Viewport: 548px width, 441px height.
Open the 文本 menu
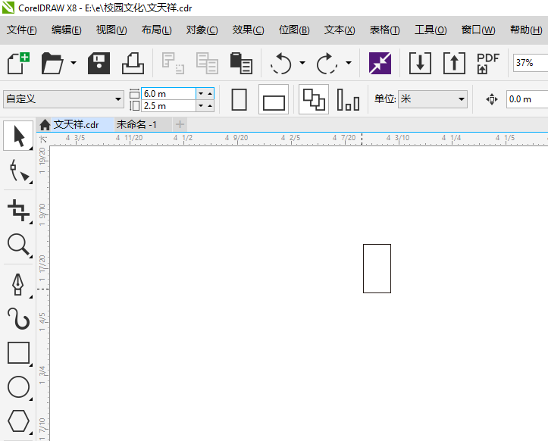tap(340, 30)
